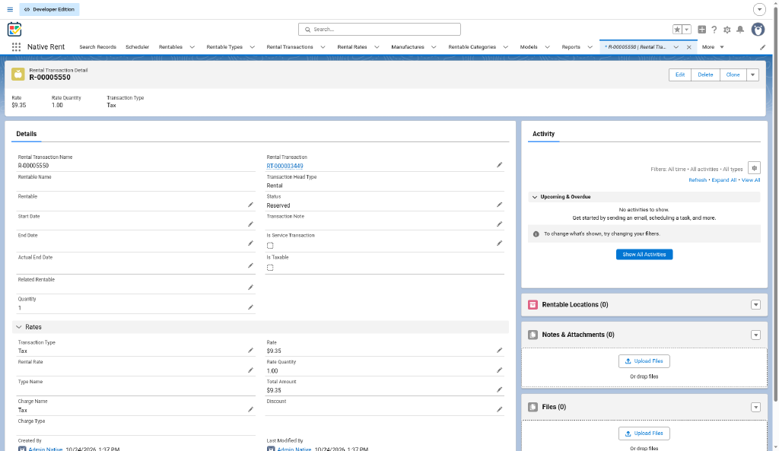Viewport: 779px width, 451px height.
Task: Click the hamburger menu icon at top left
Action: [10, 9]
